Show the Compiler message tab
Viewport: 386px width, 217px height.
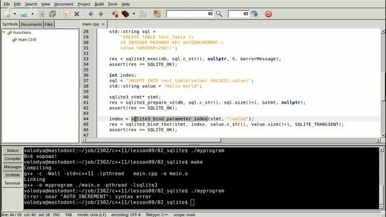13,159
